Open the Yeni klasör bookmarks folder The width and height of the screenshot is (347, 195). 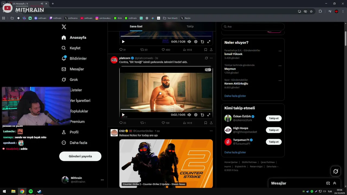[170, 18]
